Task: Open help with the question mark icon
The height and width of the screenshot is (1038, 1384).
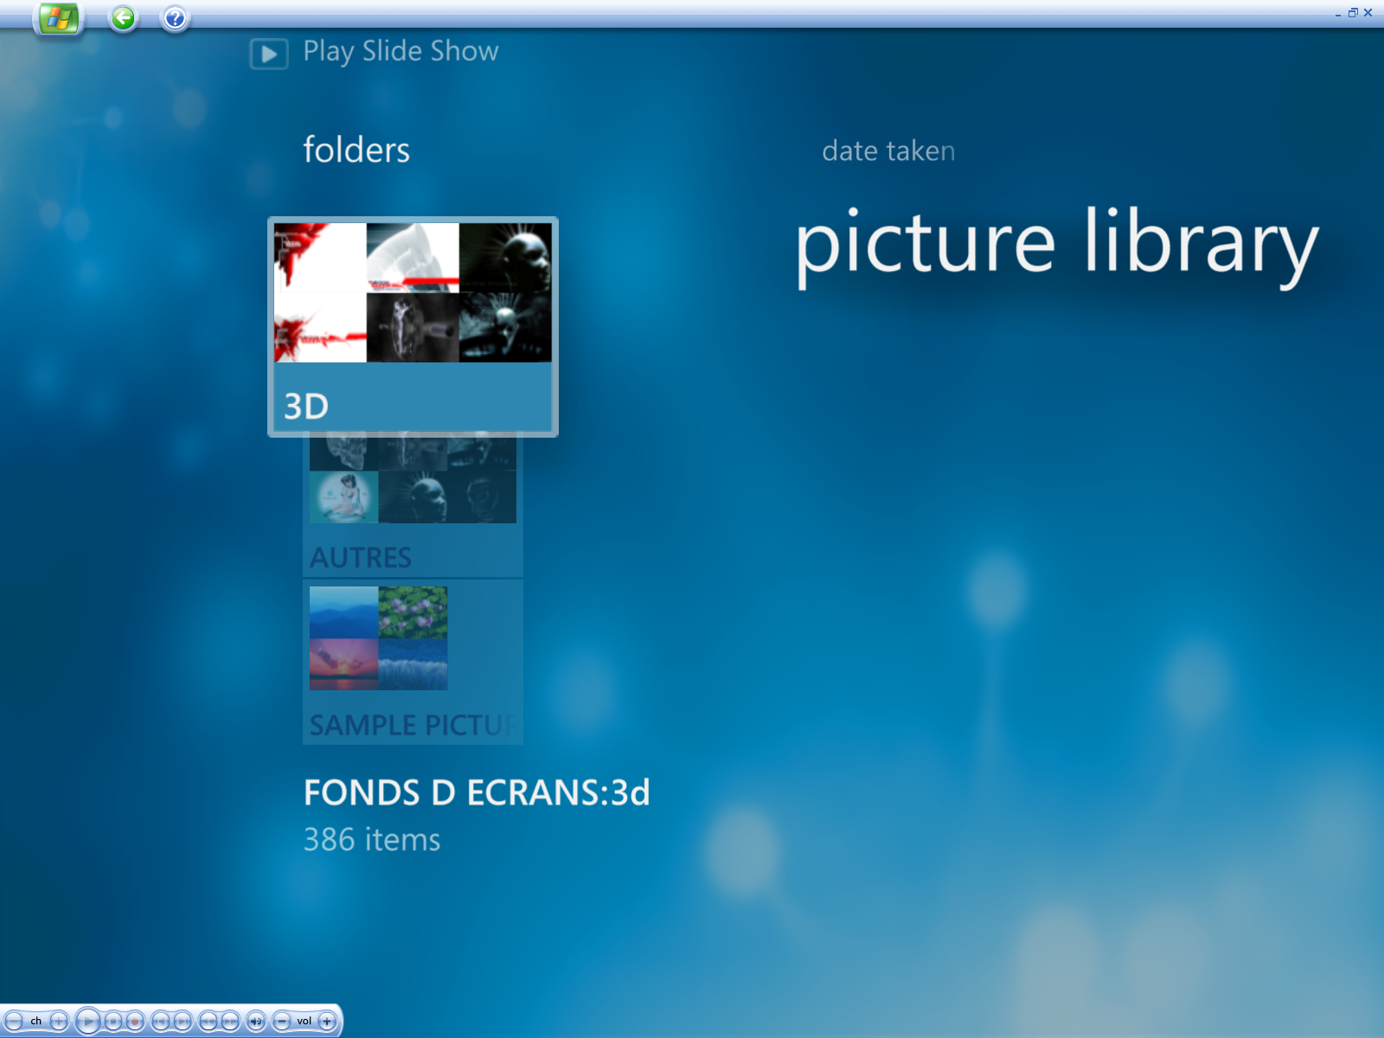Action: coord(175,18)
